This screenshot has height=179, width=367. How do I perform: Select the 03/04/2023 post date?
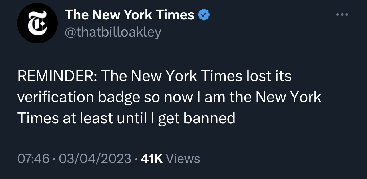94,158
